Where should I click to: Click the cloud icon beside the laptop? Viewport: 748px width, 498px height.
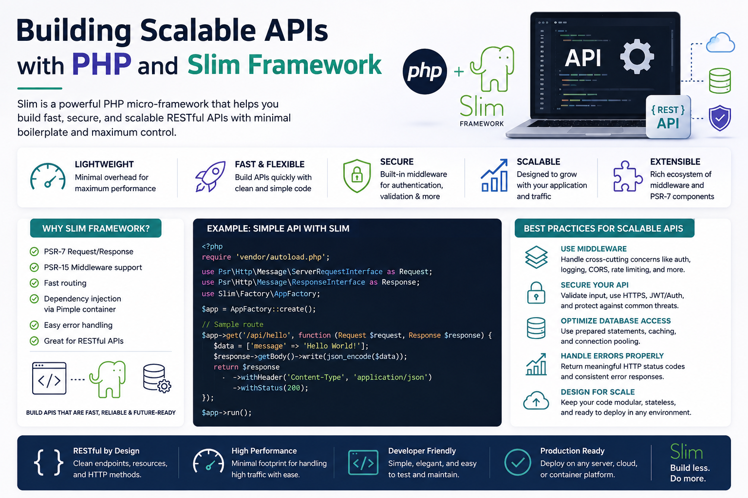point(720,42)
